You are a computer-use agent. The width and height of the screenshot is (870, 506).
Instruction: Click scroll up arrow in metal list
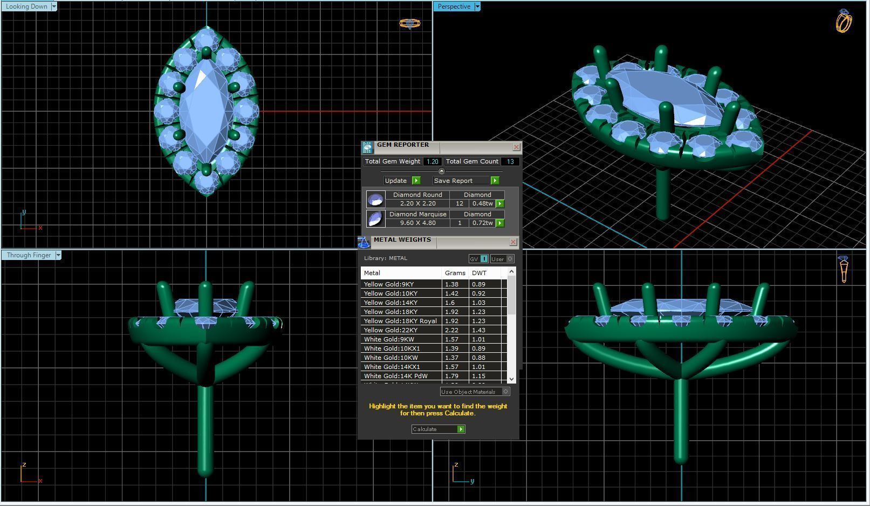[x=512, y=271]
